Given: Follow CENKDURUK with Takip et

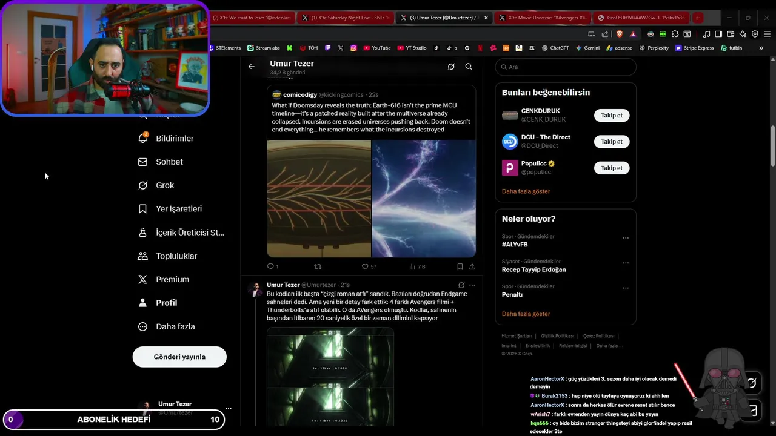Looking at the screenshot, I should pyautogui.click(x=612, y=115).
